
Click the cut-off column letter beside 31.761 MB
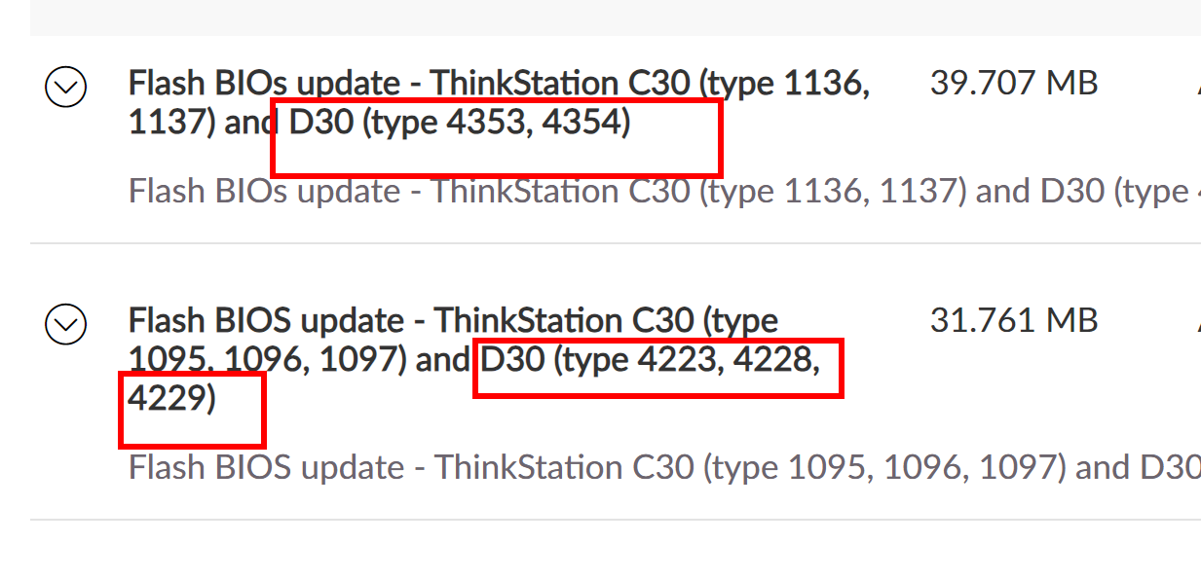1197,320
